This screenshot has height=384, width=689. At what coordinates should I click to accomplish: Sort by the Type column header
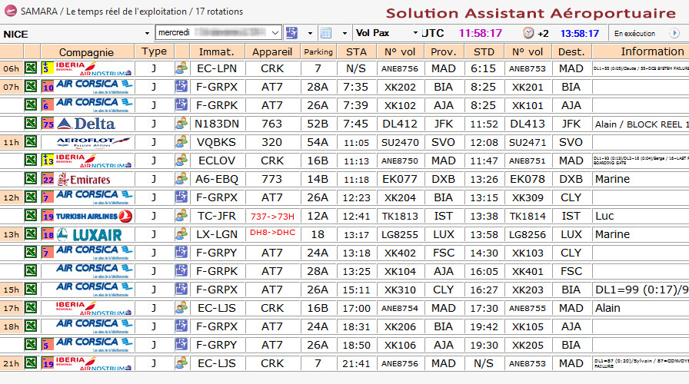(155, 51)
